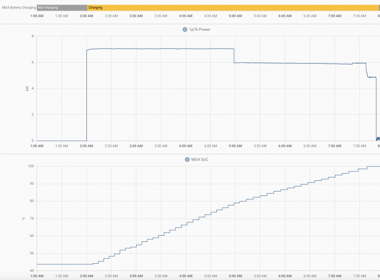The image size is (380, 280).
Task: Click the power drop at 5:00 AM
Action: (x=234, y=55)
